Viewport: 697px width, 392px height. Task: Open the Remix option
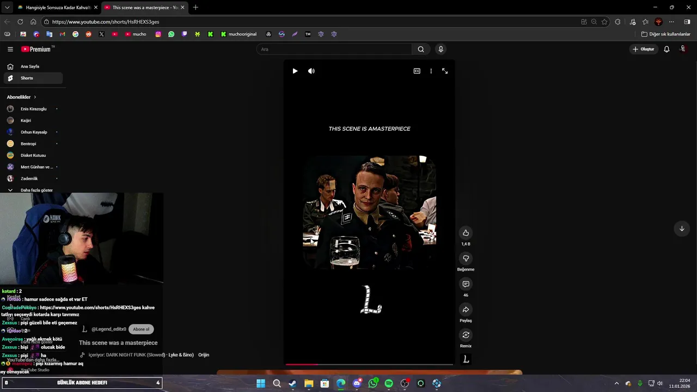coord(466,335)
